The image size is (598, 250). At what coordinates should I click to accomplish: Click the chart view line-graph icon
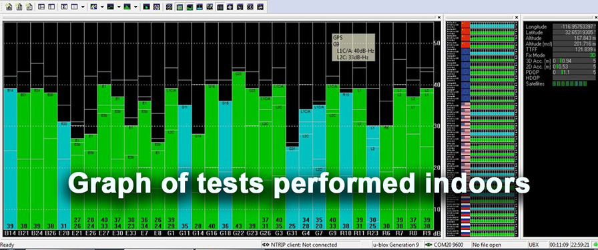[111, 7]
